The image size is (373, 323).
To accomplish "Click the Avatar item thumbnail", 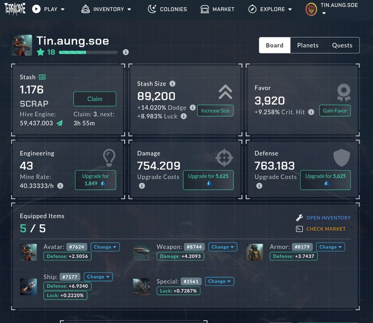I will pos(28,252).
